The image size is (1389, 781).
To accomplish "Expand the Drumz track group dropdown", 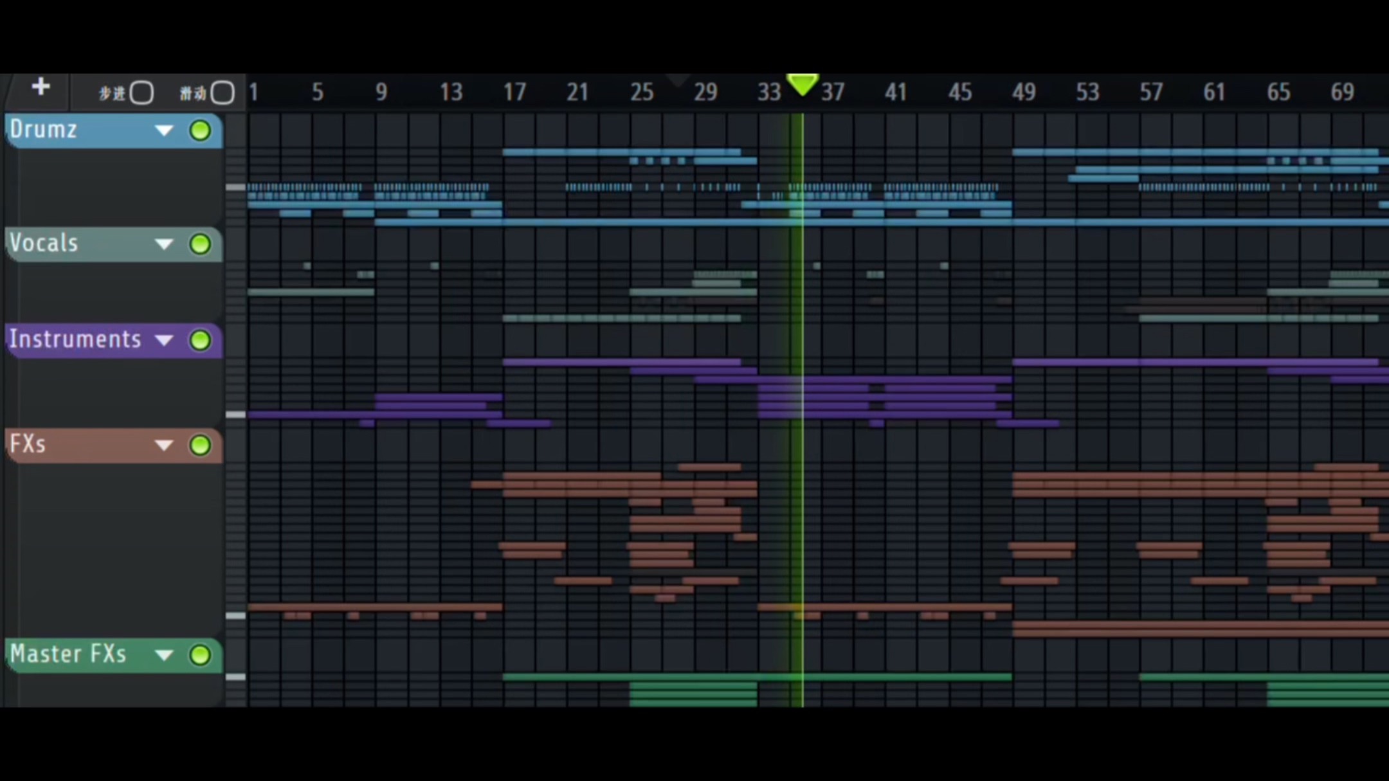I will [165, 130].
